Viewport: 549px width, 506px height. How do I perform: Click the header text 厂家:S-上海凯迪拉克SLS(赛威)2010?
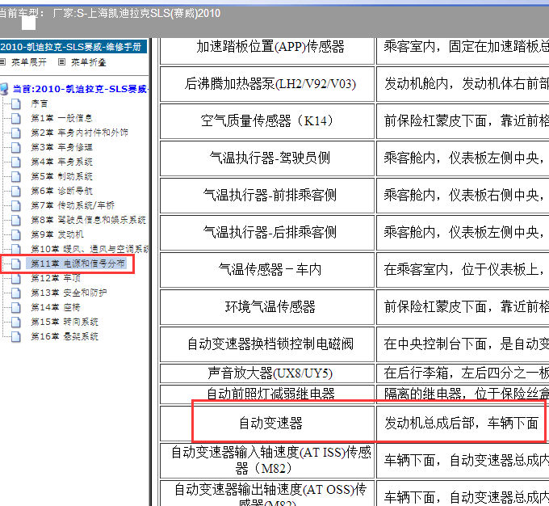click(x=136, y=13)
